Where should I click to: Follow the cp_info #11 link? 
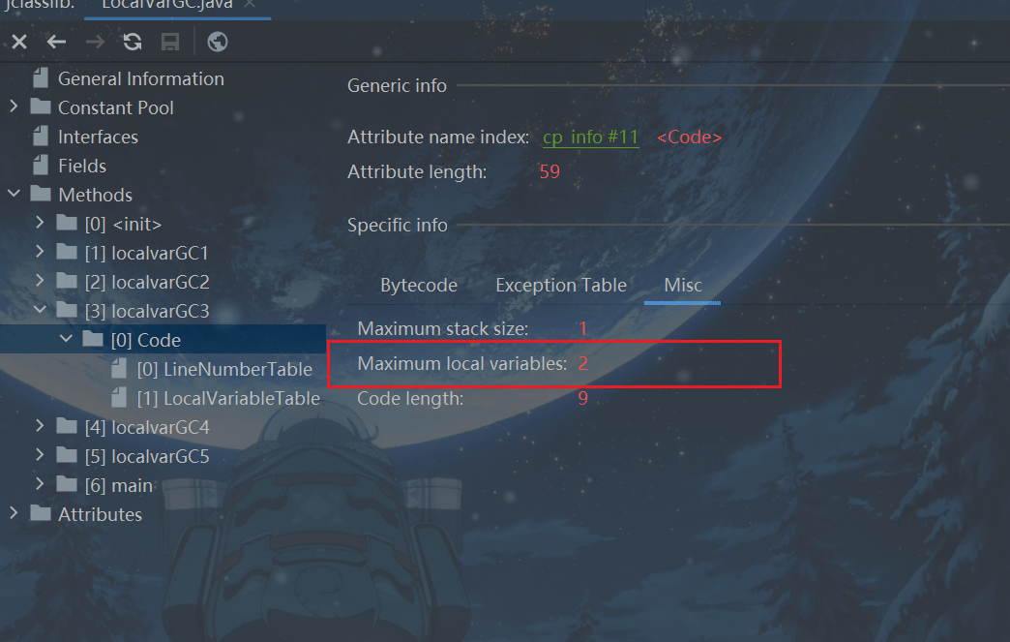(x=591, y=138)
